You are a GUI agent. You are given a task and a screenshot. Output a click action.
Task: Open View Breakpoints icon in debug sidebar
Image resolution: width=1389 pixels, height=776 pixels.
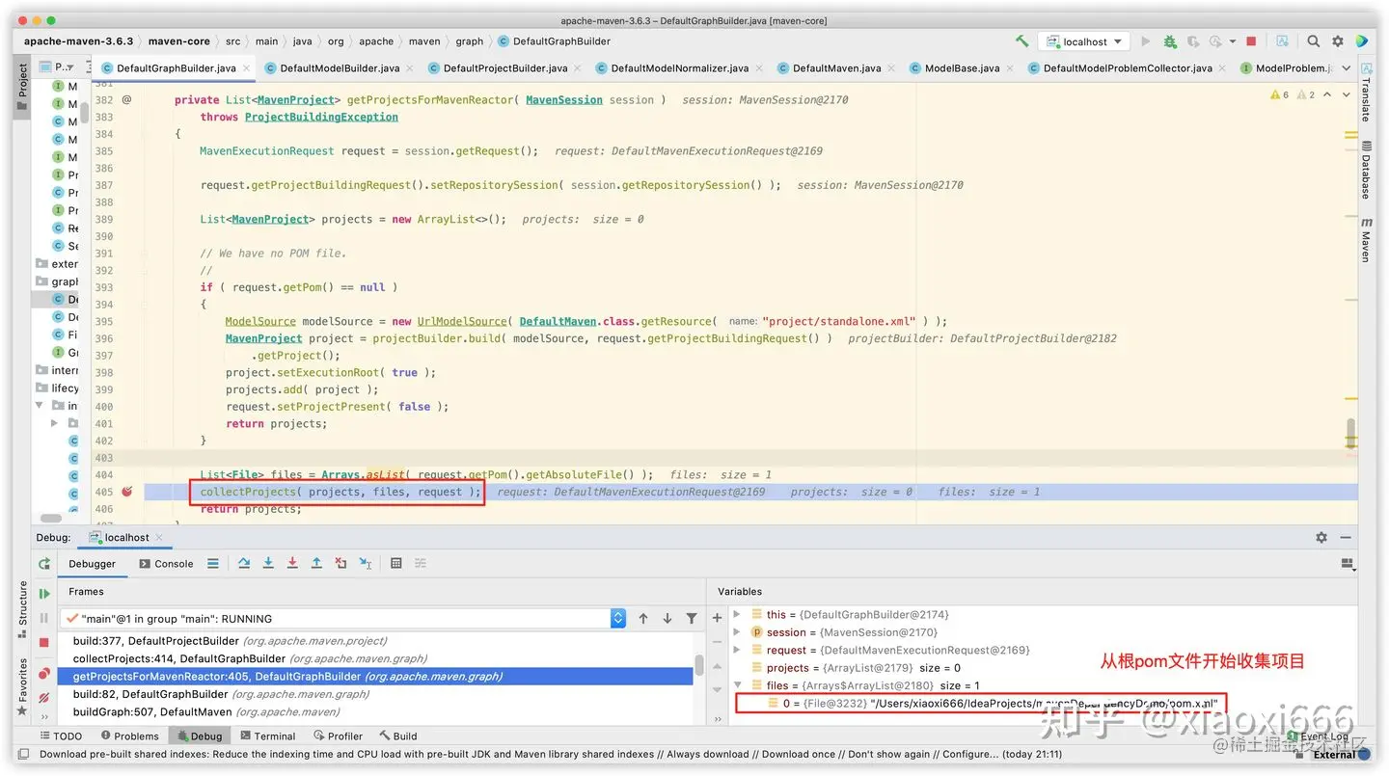[x=44, y=674]
